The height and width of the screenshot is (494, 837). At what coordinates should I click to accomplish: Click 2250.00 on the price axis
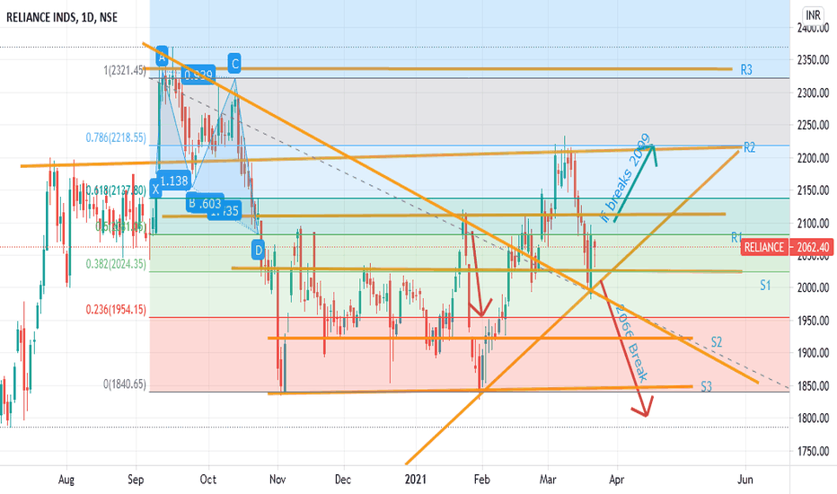[x=813, y=126]
